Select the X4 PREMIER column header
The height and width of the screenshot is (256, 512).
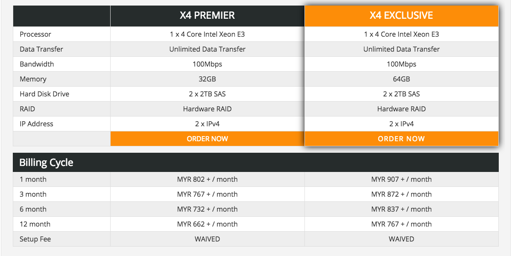point(208,15)
